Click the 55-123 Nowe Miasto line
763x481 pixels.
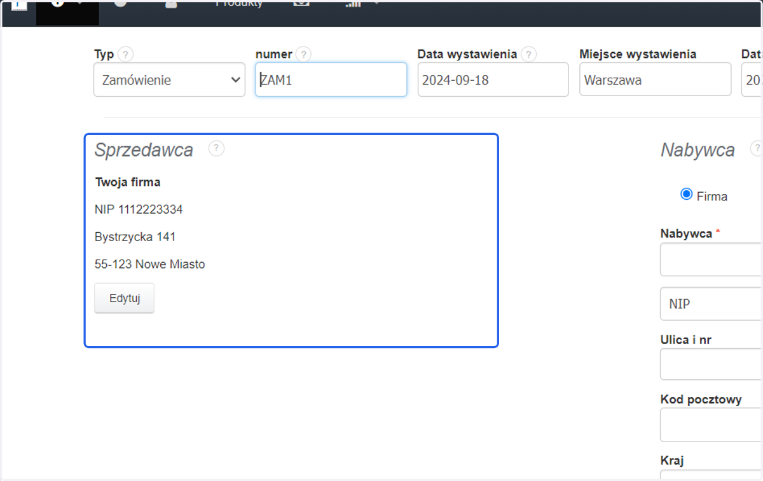click(x=150, y=264)
